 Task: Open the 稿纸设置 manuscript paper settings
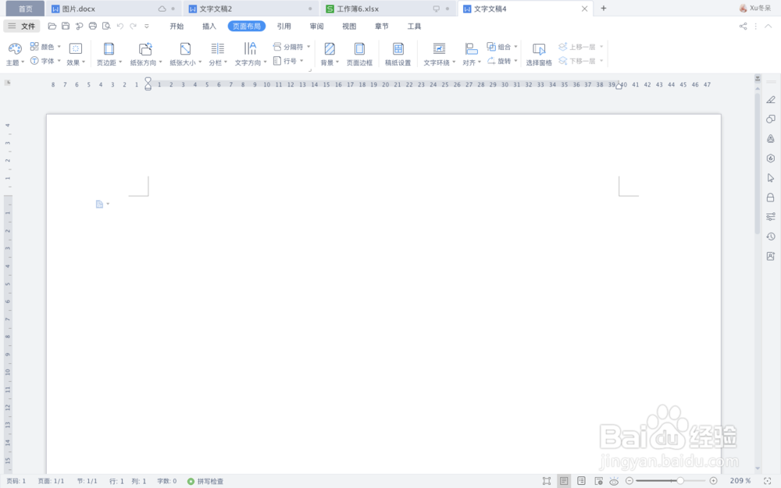[398, 54]
